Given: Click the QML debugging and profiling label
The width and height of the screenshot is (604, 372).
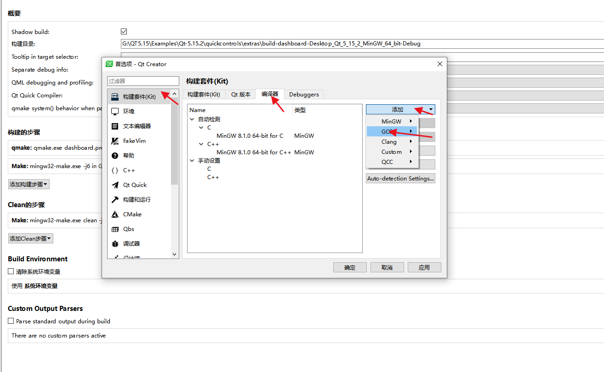Looking at the screenshot, I should coord(52,83).
